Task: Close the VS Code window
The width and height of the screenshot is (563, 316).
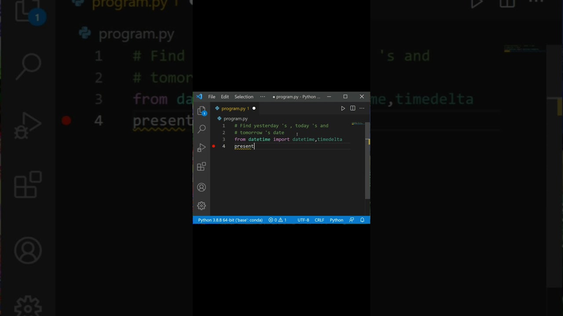Action: (362, 97)
